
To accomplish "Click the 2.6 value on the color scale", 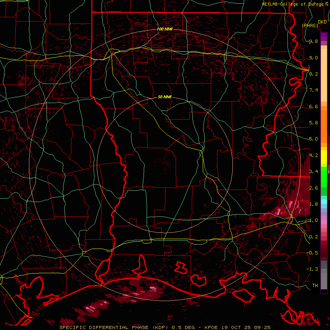I will click(x=313, y=188).
